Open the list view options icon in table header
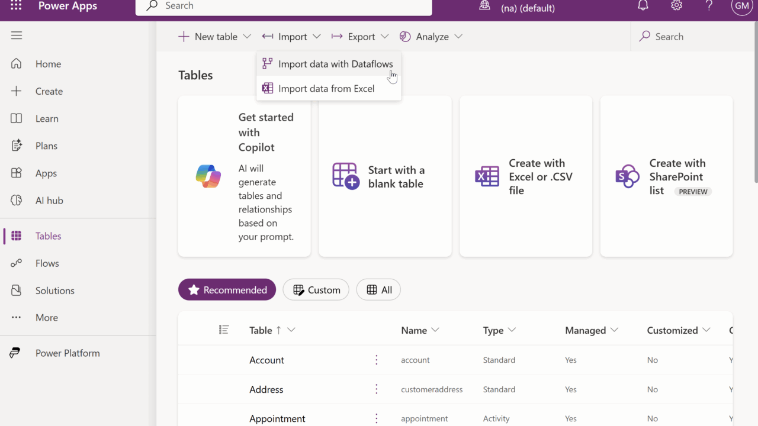 point(223,330)
